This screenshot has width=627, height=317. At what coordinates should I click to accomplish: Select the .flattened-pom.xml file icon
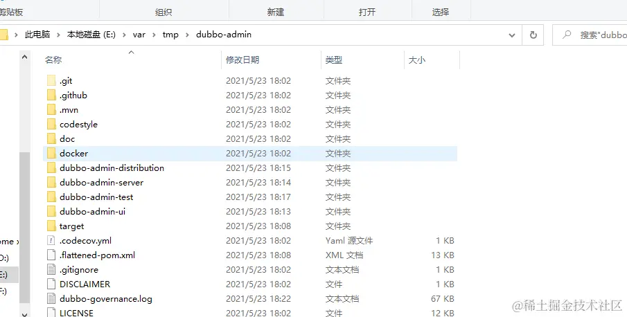pos(51,255)
